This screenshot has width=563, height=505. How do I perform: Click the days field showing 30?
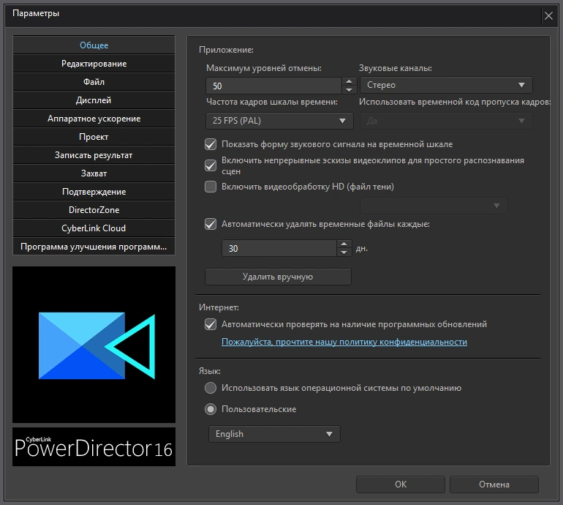(279, 248)
